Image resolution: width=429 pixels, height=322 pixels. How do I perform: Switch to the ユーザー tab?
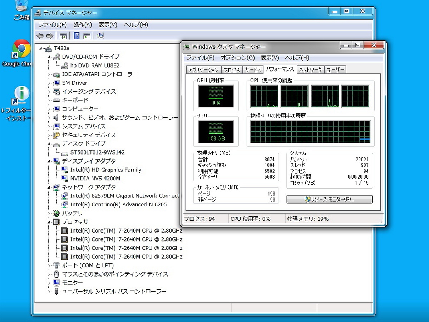point(335,70)
